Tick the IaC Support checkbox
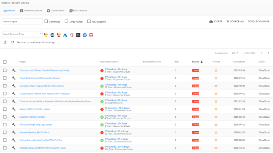 click(x=89, y=21)
